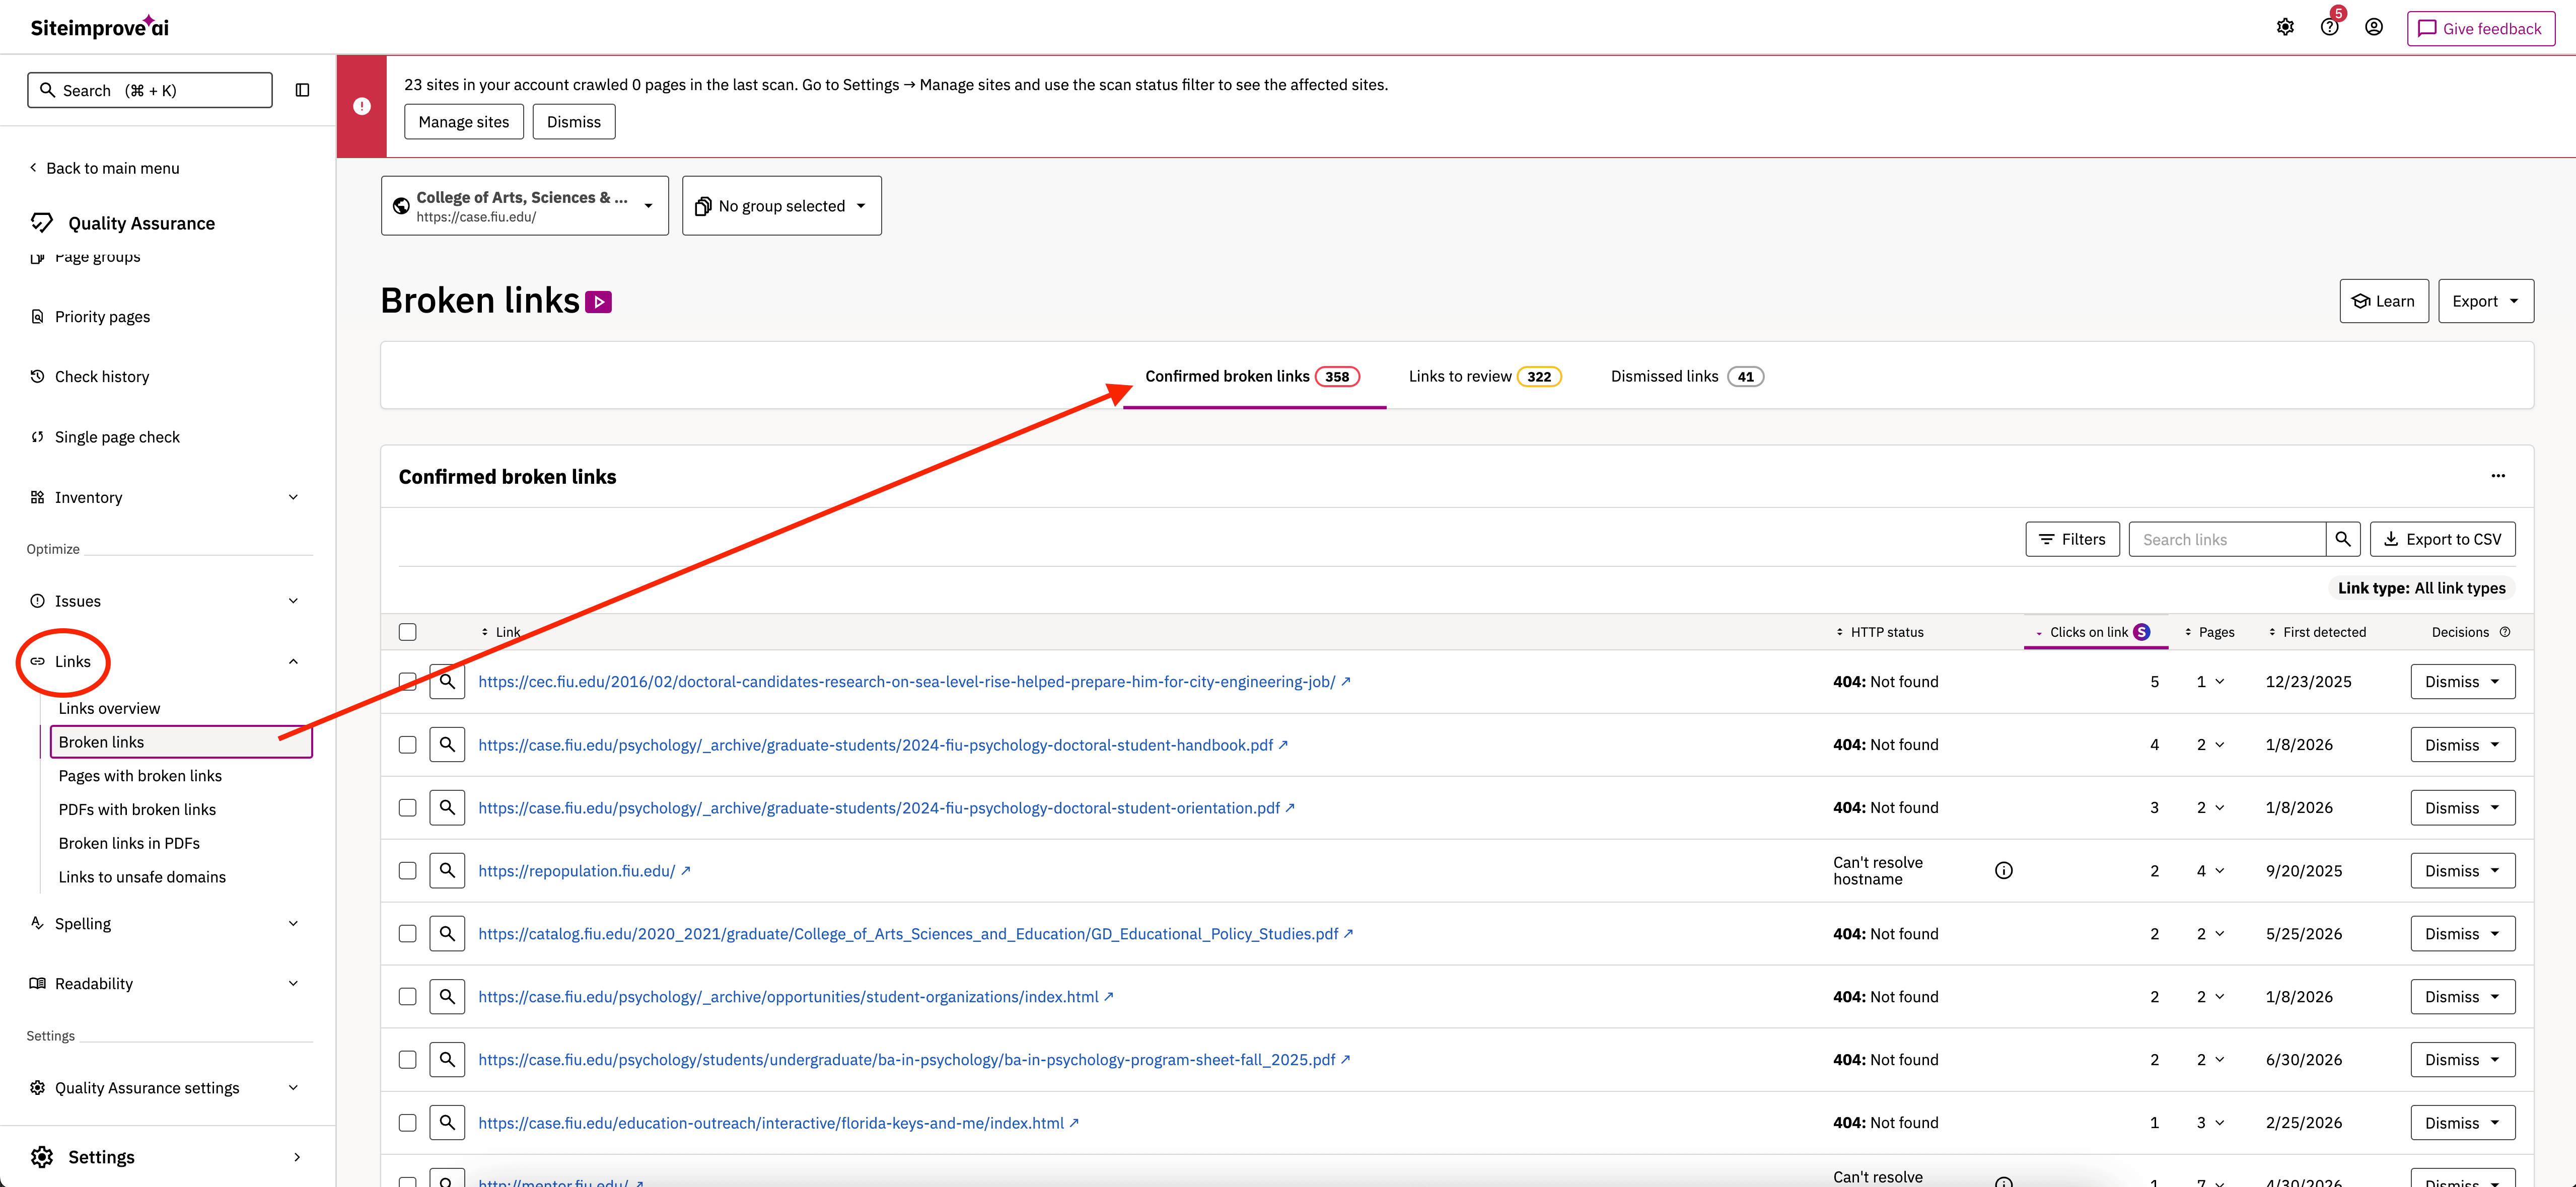This screenshot has width=2576, height=1187.
Task: Open the No group selected dropdown
Action: (x=781, y=206)
